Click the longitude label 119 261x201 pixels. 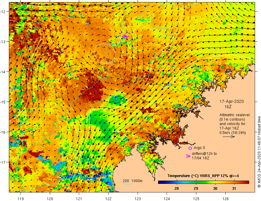point(21,199)
